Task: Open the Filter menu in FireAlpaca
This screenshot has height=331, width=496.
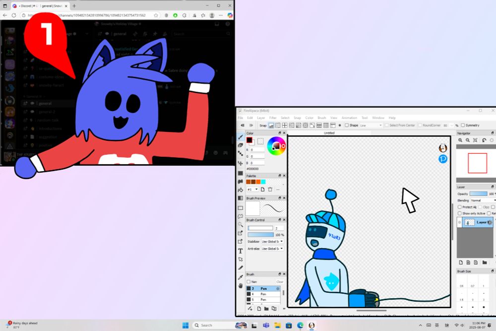Action: pos(273,118)
